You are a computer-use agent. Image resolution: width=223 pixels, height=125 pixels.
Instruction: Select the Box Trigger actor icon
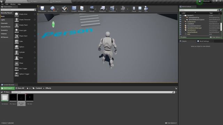click(x=17, y=69)
